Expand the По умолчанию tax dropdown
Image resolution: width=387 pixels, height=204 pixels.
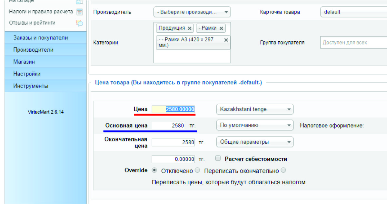click(x=254, y=125)
